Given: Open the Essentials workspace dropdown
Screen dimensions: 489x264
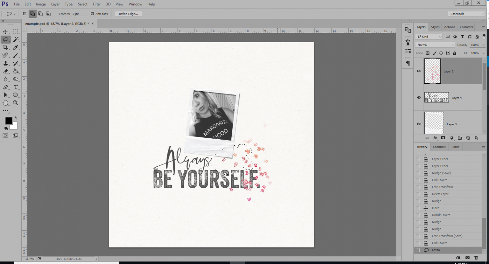Looking at the screenshot, I should click(x=466, y=14).
